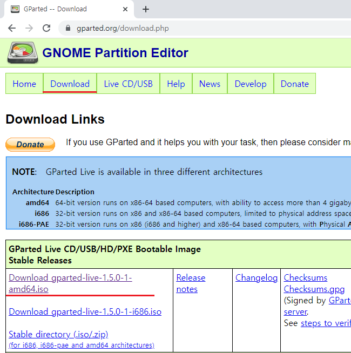Open the Donate menu item
This screenshot has height=353, width=351.
tap(295, 84)
